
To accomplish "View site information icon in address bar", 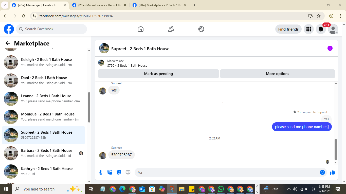I will 34,16.
